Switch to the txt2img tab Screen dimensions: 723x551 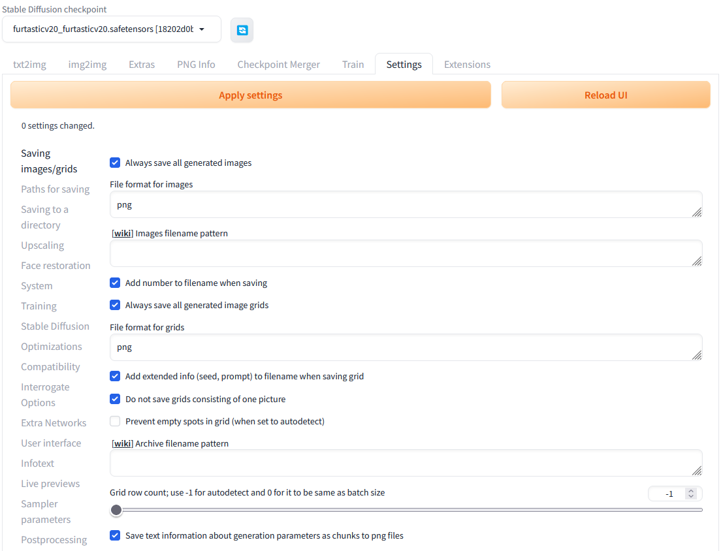[29, 65]
